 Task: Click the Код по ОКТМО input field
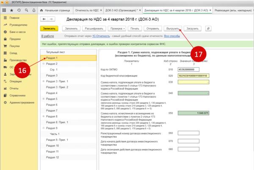[188, 69]
